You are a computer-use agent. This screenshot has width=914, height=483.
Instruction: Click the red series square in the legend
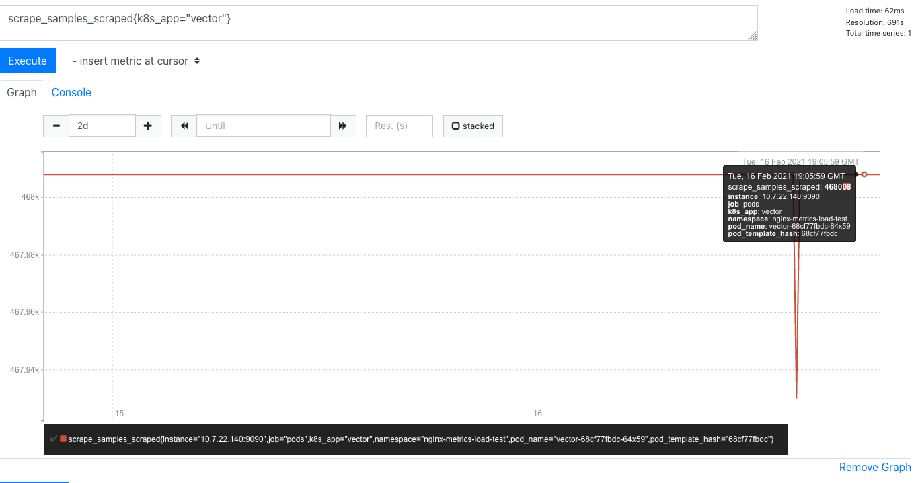(x=63, y=439)
